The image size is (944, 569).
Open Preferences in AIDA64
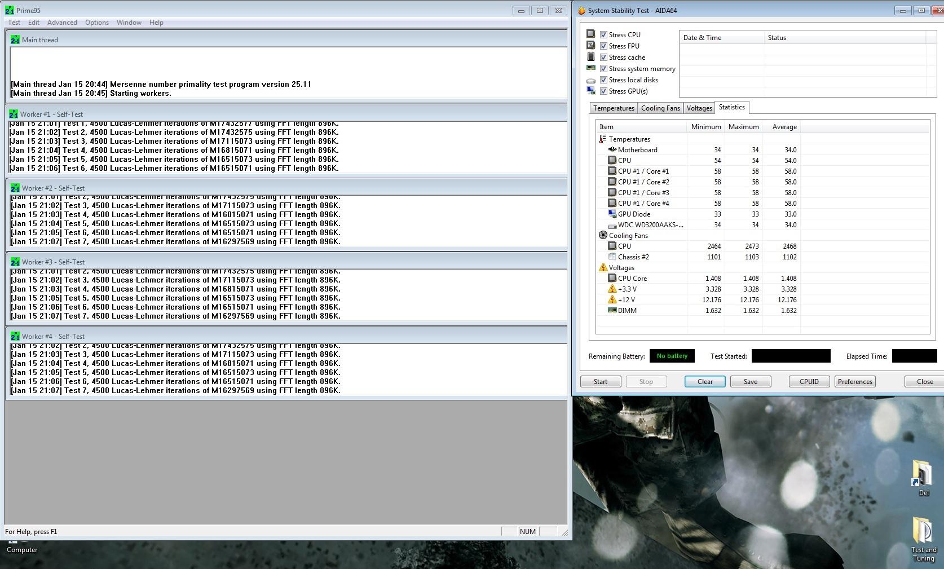click(855, 382)
